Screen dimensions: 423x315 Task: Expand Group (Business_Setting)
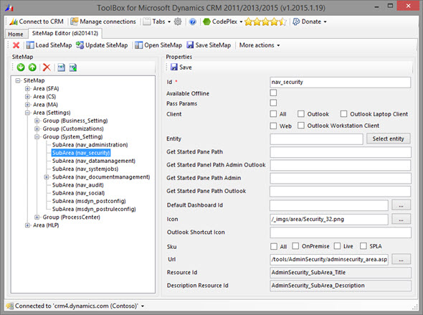point(37,121)
